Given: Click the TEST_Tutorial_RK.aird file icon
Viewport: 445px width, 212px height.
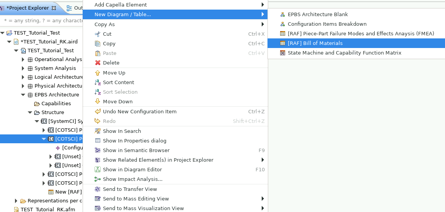Looking at the screenshot, I should point(16,42).
